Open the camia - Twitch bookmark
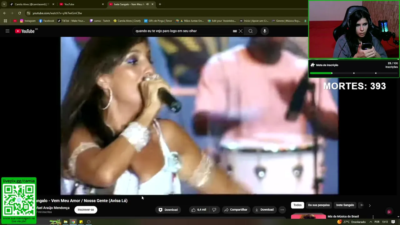This screenshot has height=225, width=400. click(x=100, y=21)
